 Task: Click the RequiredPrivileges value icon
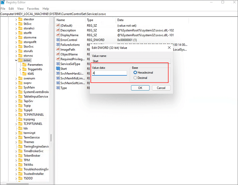click(58, 59)
